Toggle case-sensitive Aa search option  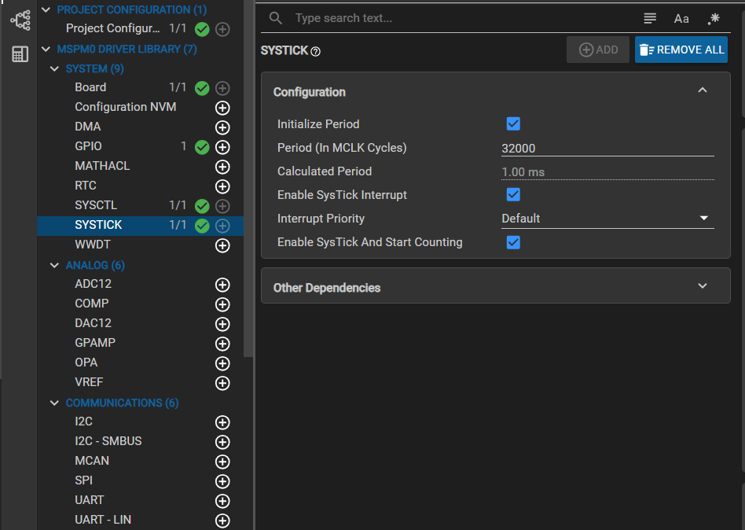[681, 19]
